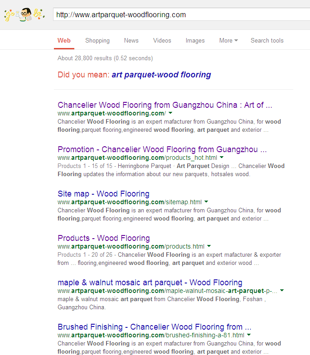Expand arrow beside artparquet-woodflooring.com/ homepage URL
310x355 pixels.
point(170,113)
